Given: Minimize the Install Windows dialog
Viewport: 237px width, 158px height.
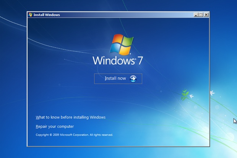Looking at the screenshot, I should (x=196, y=15).
